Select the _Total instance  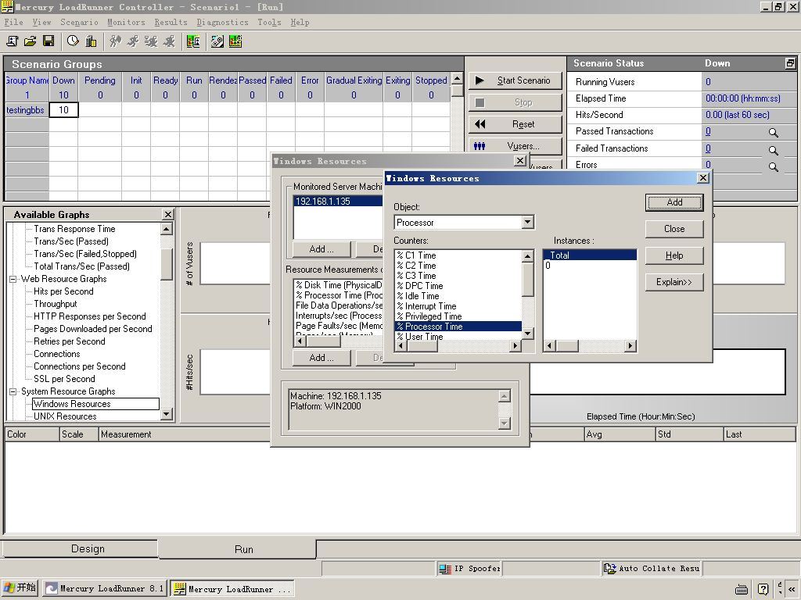click(590, 255)
